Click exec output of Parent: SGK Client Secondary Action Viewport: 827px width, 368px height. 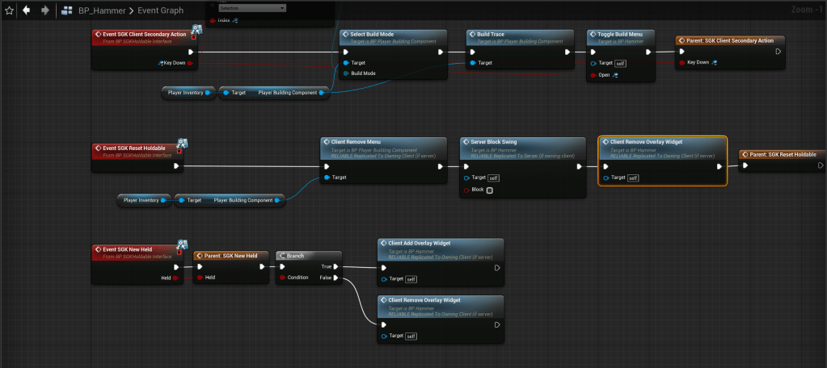point(778,52)
